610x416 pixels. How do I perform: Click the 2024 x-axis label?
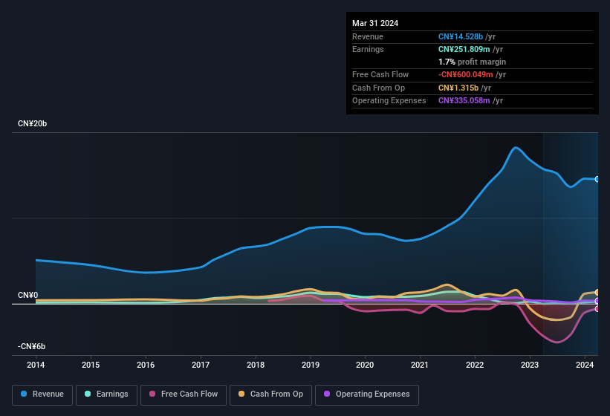point(585,365)
